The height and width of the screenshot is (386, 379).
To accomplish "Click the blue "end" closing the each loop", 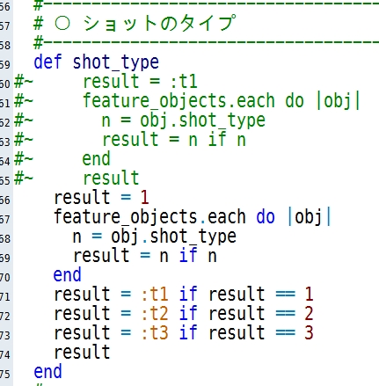I will [67, 275].
